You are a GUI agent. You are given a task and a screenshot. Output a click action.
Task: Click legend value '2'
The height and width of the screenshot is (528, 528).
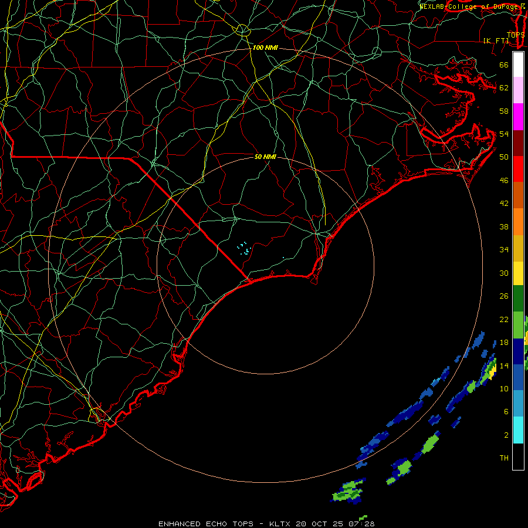tap(506, 435)
